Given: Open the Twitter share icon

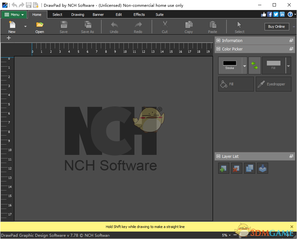Looking at the screenshot, I should click(276, 14).
